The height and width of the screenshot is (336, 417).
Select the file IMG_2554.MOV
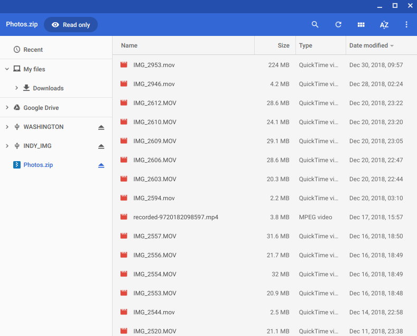click(x=265, y=274)
